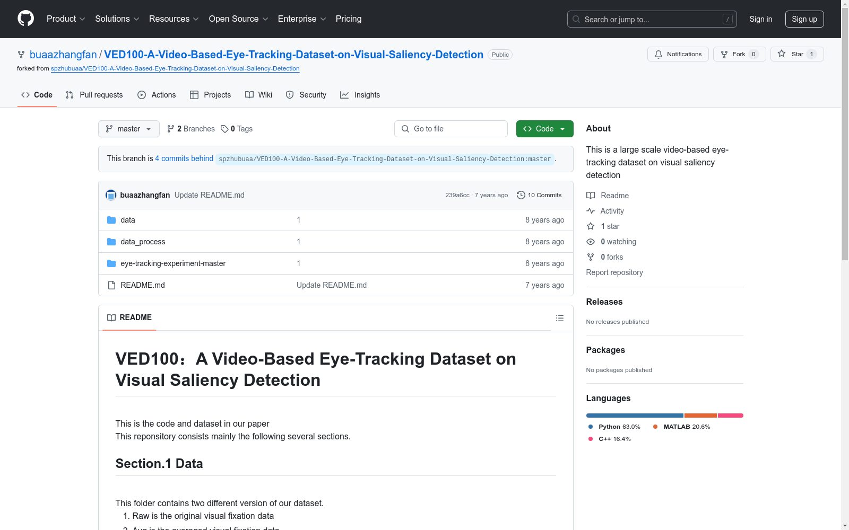Focus the Go to file input
The image size is (849, 530).
tap(451, 129)
